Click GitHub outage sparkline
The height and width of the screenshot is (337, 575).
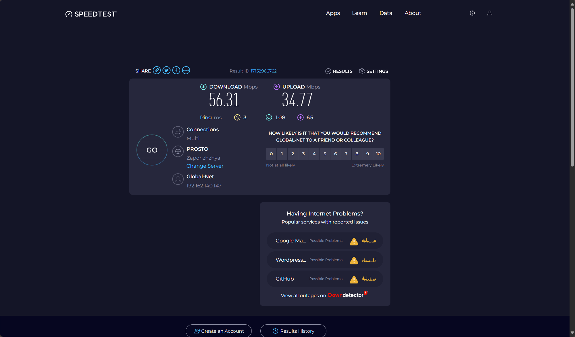[369, 279]
